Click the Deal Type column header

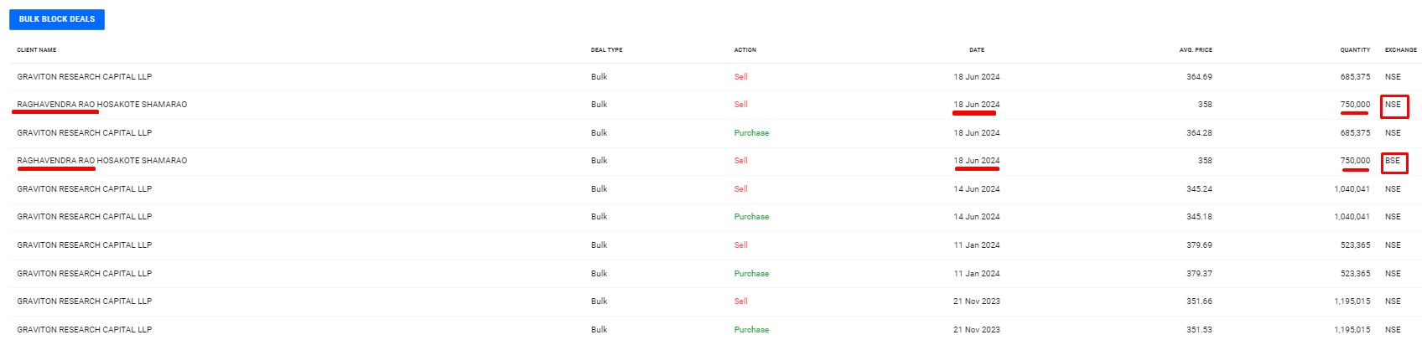click(606, 50)
